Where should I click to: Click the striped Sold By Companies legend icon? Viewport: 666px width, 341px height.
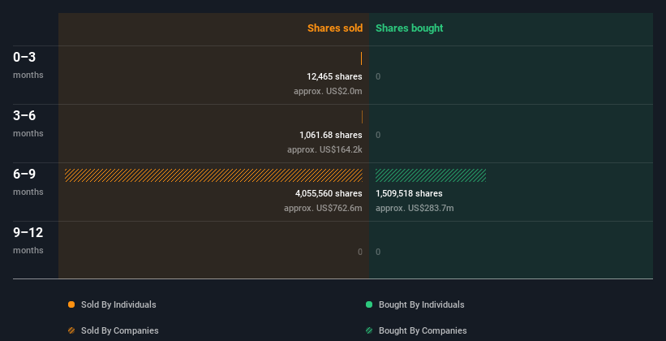71,330
